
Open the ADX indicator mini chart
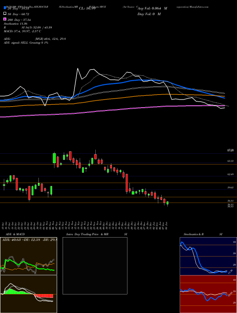pyautogui.click(x=28, y=256)
